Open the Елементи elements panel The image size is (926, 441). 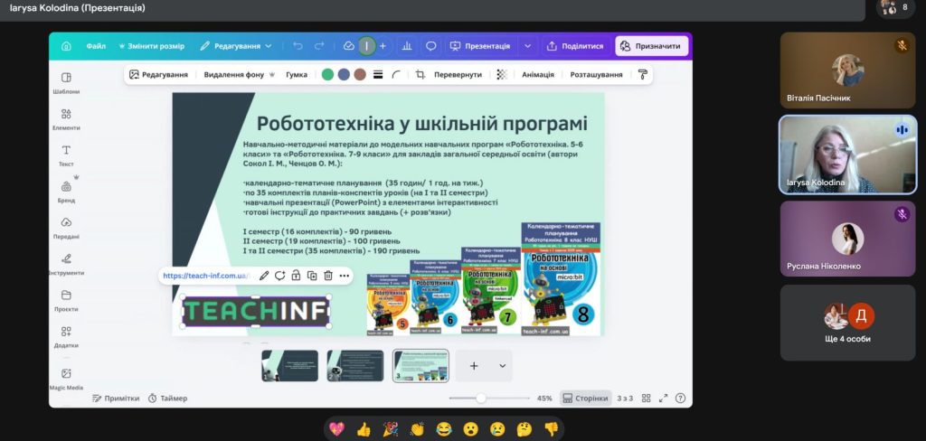(x=66, y=118)
